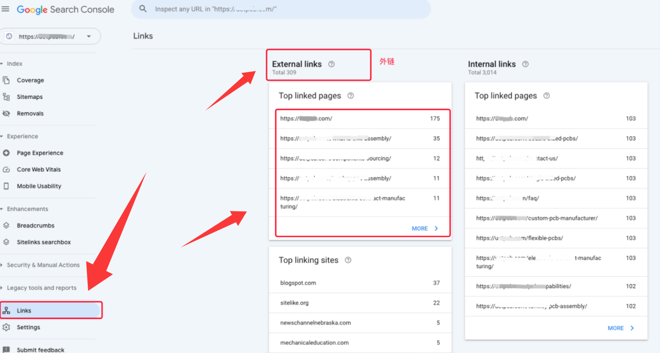Click the Internal links help icon
This screenshot has height=353, width=660.
(x=525, y=64)
